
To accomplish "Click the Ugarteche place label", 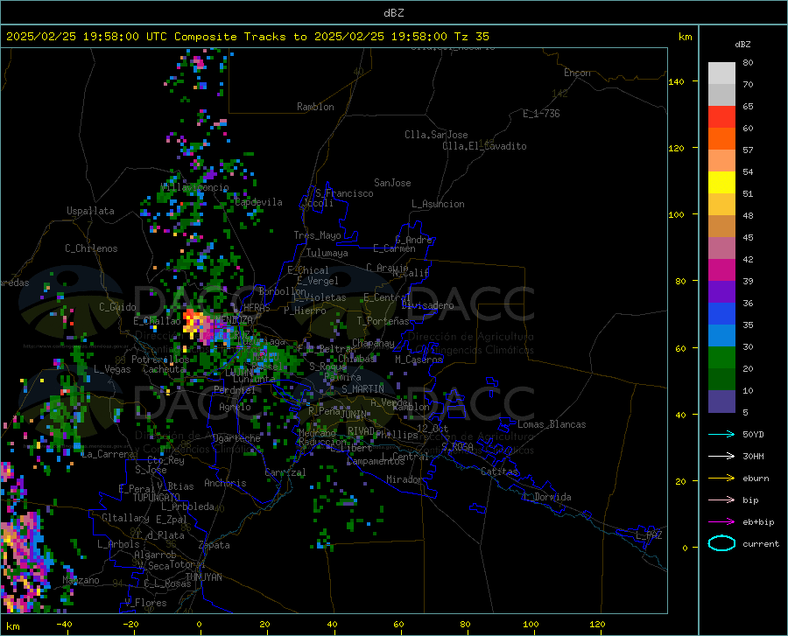I will [x=236, y=438].
